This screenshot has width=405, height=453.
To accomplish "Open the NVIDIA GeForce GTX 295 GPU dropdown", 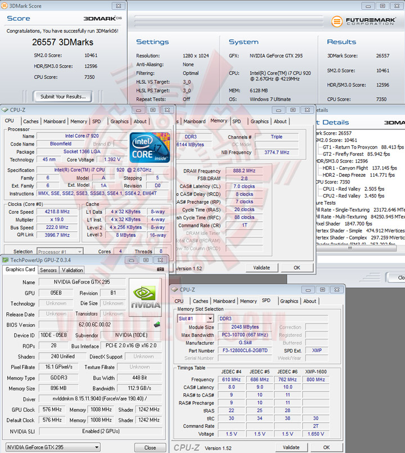I will 53,447.
